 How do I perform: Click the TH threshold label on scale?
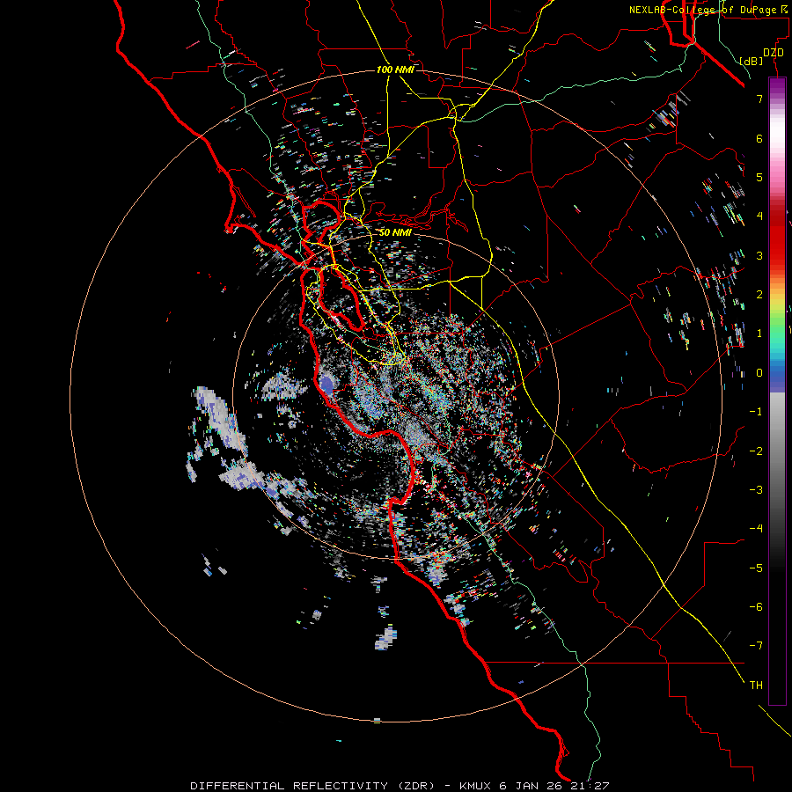[756, 685]
